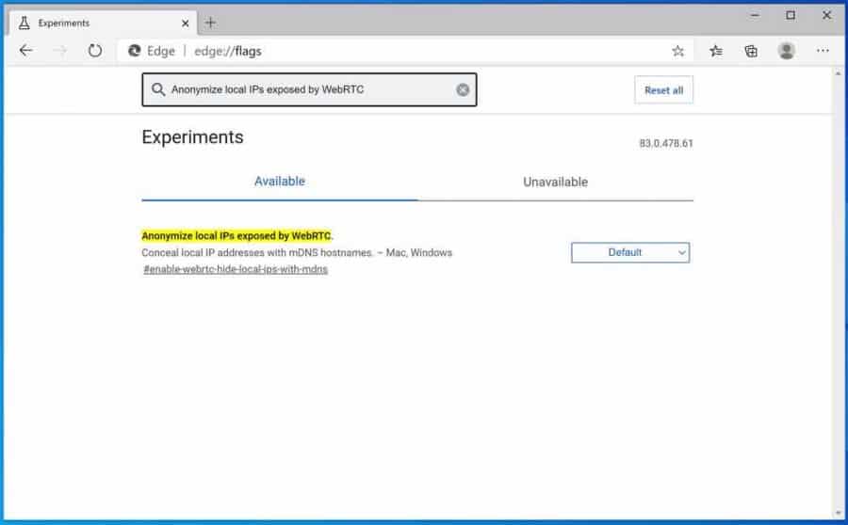Click the vertical scrollbar up arrow
The width and height of the screenshot is (848, 525).
(x=839, y=73)
